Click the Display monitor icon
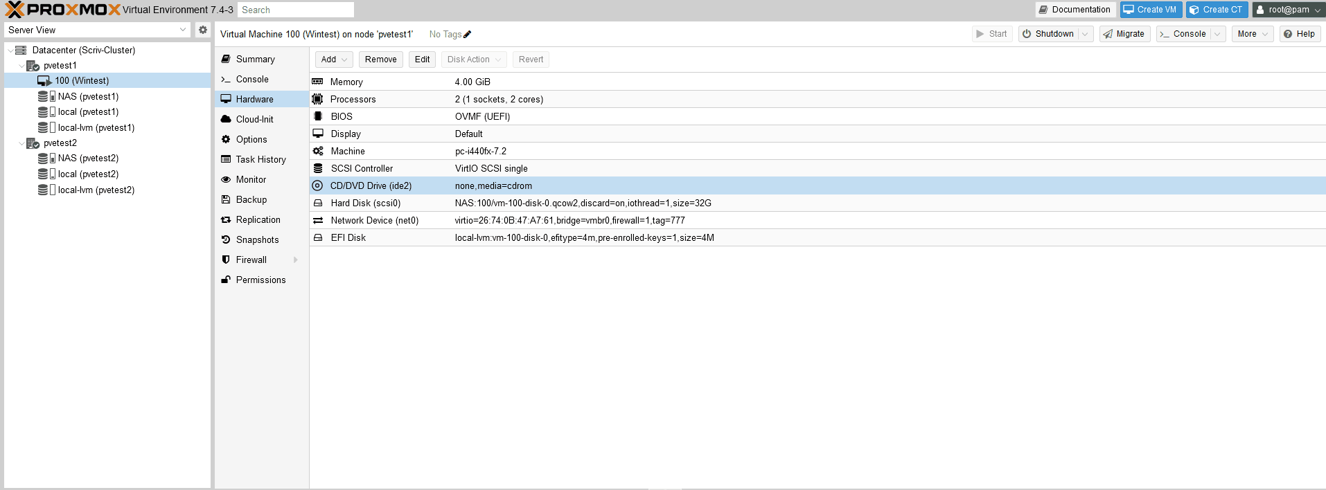Screen dimensions: 1326x490 coord(317,134)
